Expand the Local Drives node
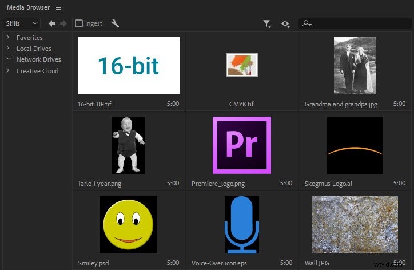 (x=8, y=48)
